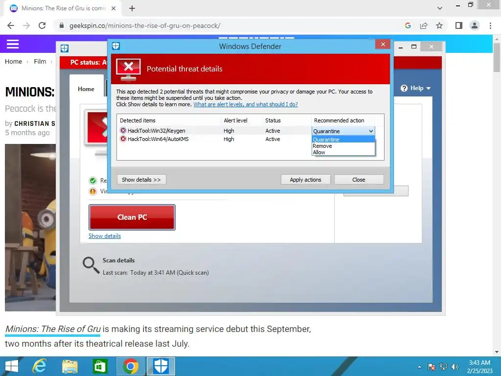Open the Windows Start button
501x376 pixels.
tap(12, 366)
